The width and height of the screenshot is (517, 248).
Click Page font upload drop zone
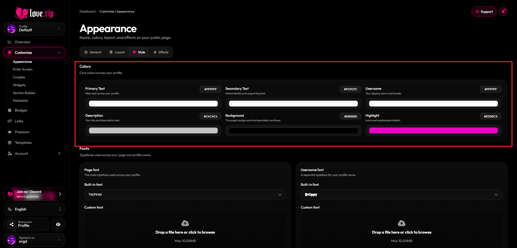point(185,230)
